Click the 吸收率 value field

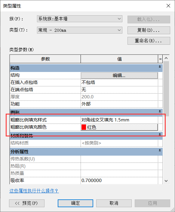coord(119,181)
